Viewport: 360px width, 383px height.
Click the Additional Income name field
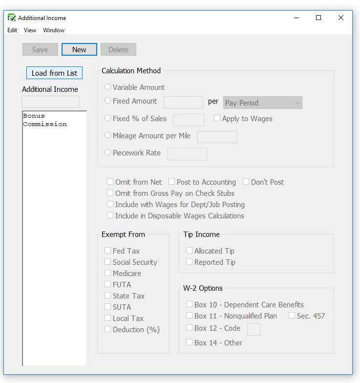tap(50, 102)
